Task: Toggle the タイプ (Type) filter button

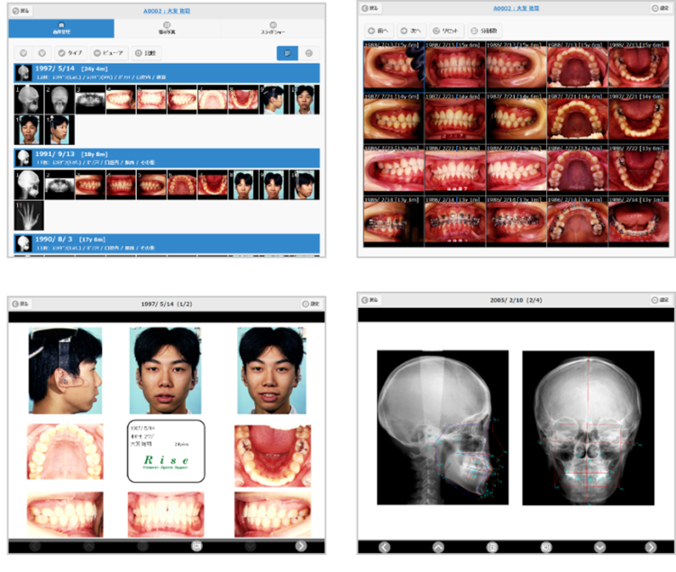Action: pos(72,54)
